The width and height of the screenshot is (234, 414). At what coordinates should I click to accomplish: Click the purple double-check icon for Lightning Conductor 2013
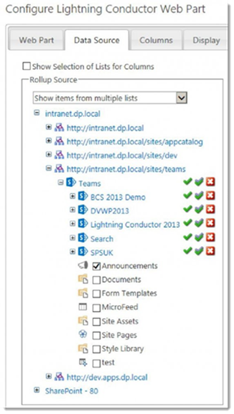pos(199,223)
